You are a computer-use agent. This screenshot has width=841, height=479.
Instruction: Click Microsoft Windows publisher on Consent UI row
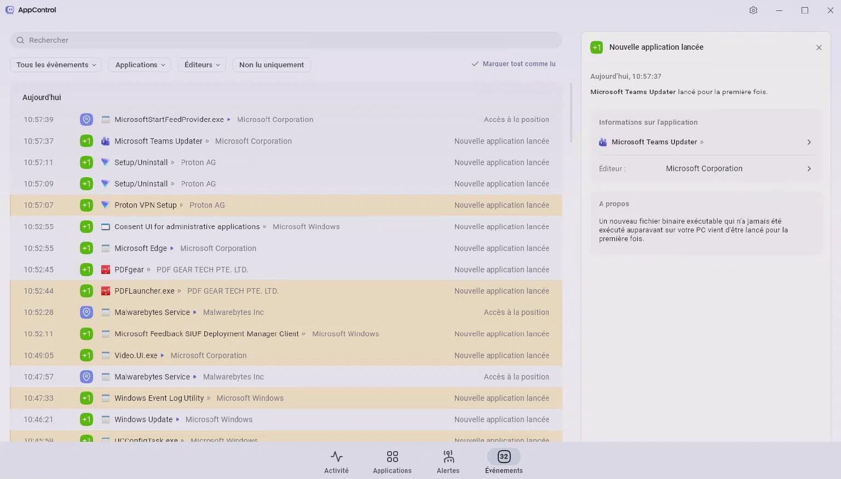click(x=306, y=226)
